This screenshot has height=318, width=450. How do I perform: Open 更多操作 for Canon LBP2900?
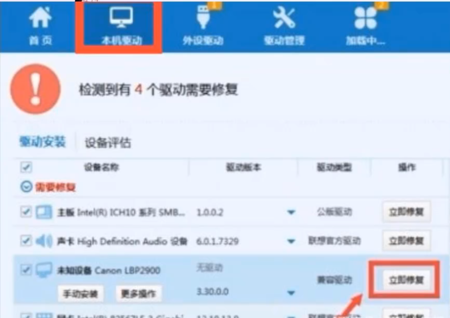pos(138,294)
